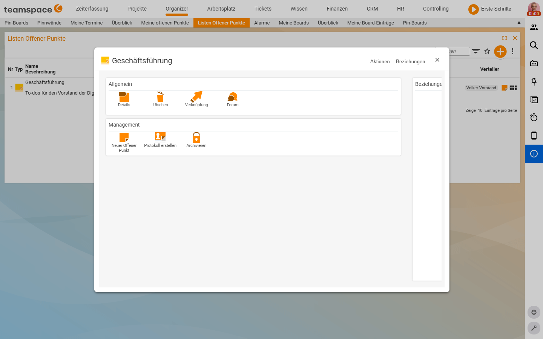The image size is (543, 339).
Task: Maximize the Listen Offener Punkte panel
Action: click(x=505, y=38)
